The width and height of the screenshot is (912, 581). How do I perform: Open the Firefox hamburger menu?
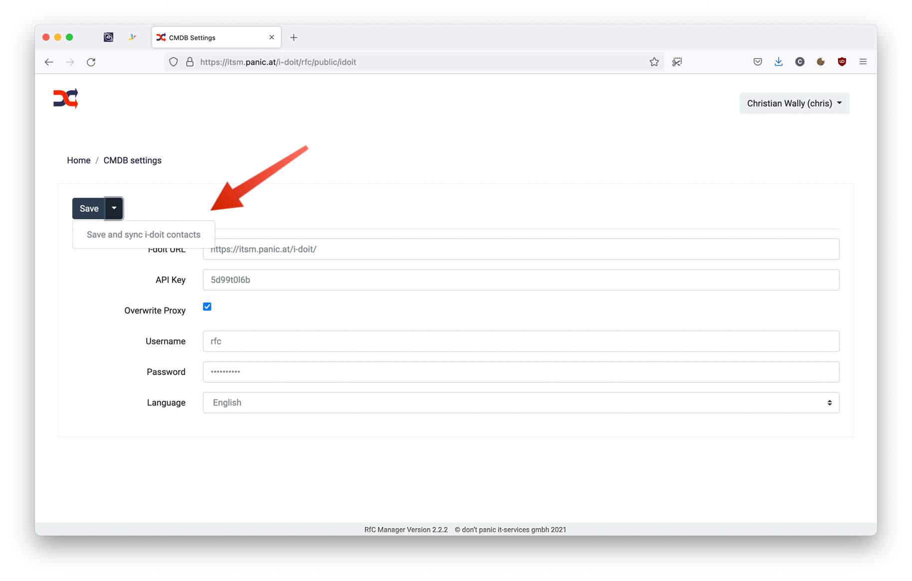(863, 62)
